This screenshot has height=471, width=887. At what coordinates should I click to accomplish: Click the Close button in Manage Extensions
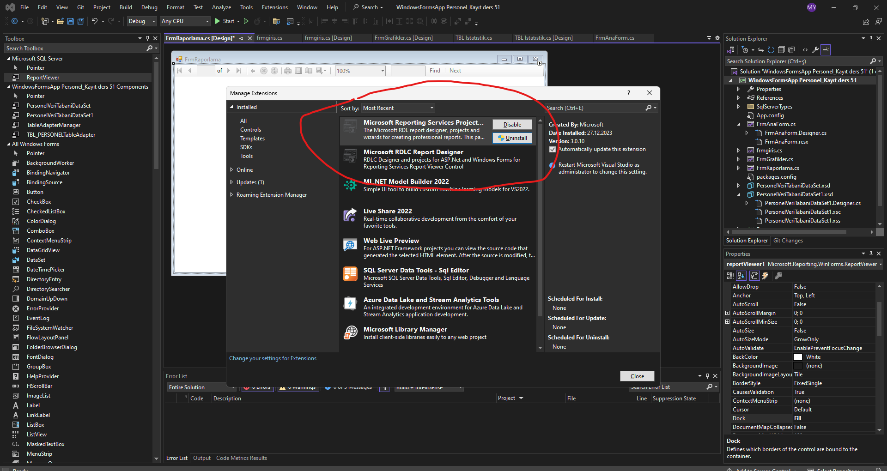click(637, 376)
